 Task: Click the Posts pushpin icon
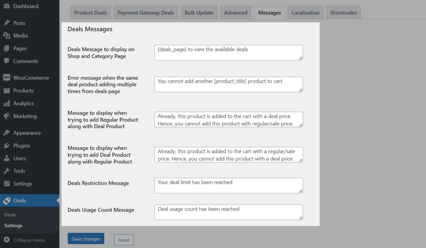coord(7,23)
